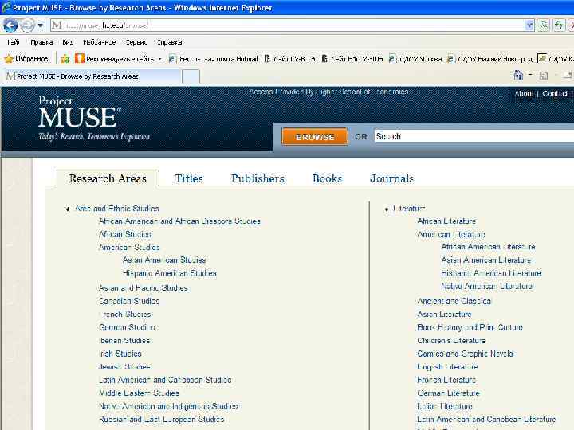The height and width of the screenshot is (430, 574).
Task: Click the address bar URL field
Action: pyautogui.click(x=288, y=25)
